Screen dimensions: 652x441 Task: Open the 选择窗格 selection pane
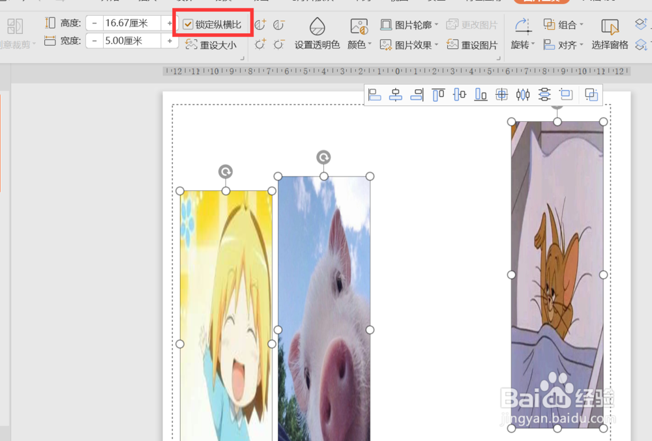click(x=610, y=34)
